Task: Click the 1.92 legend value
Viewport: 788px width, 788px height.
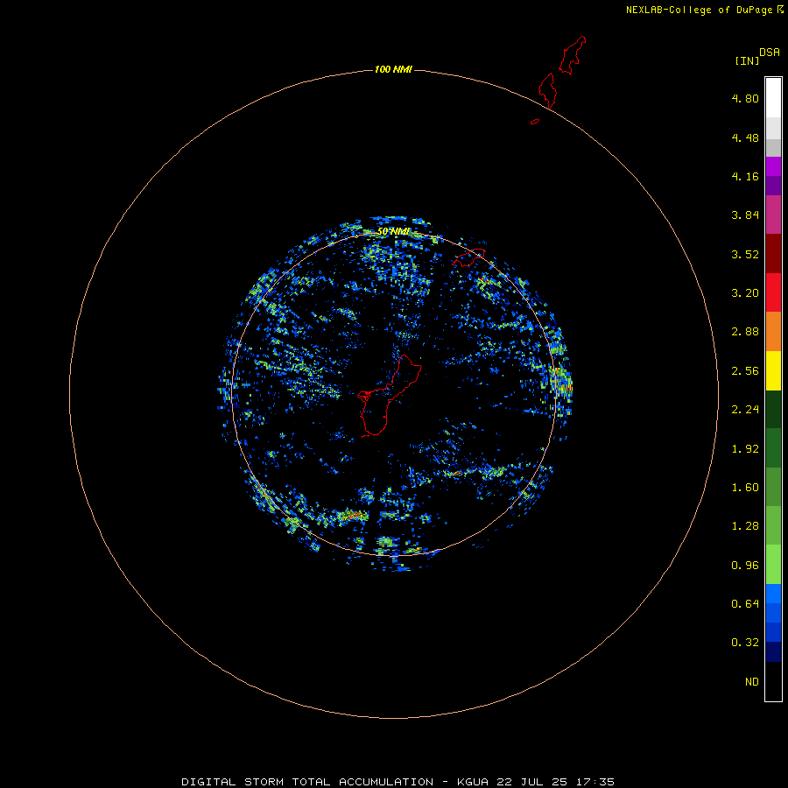Action: [745, 449]
